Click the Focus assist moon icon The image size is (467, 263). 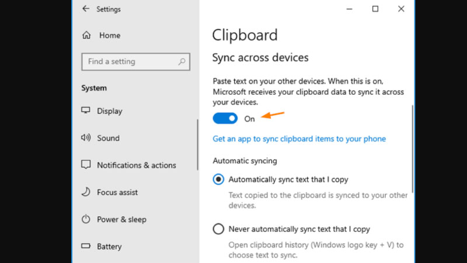click(86, 192)
